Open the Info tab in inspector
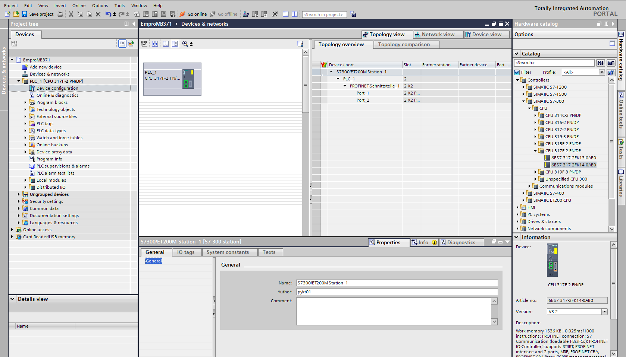This screenshot has height=357, width=626. point(424,242)
